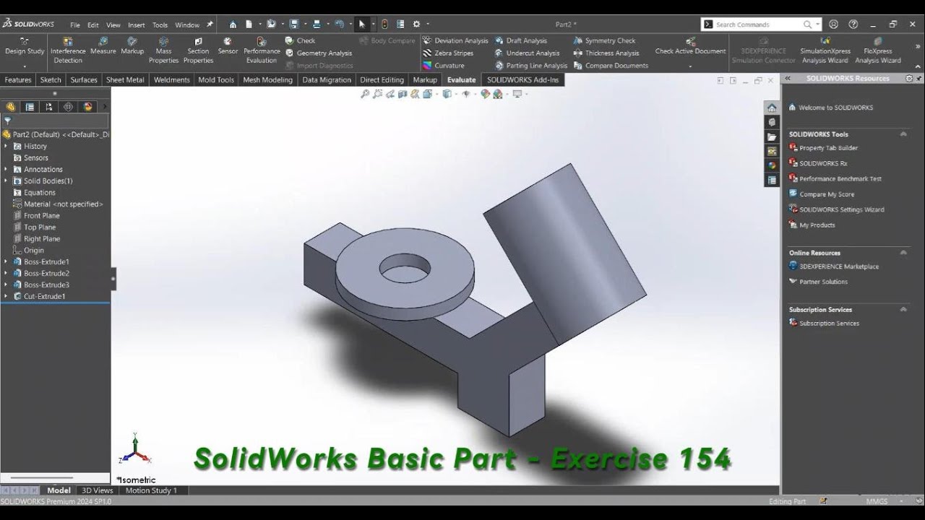Open Undercut Analysis
This screenshot has height=520, width=925.
point(528,53)
